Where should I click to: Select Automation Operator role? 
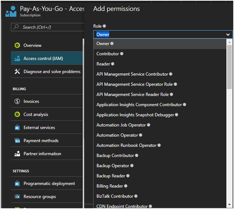(x=160, y=135)
